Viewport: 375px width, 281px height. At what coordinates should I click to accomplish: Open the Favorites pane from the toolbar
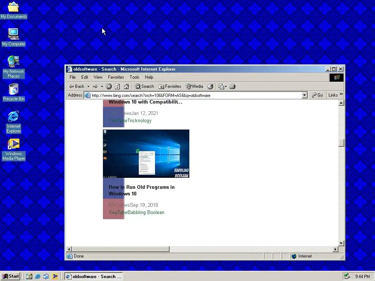point(170,86)
